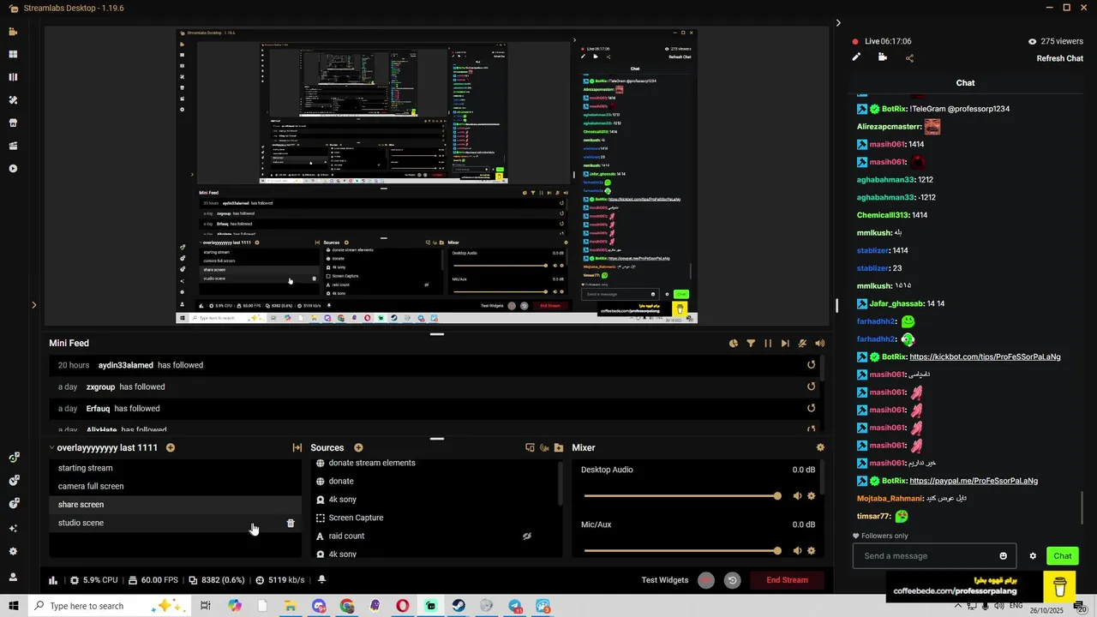
Task: Pause the Mini Feed alert queue
Action: tap(768, 344)
